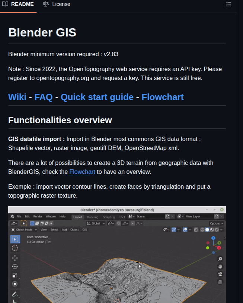Select the README tab
Screen dimensions: 243x303
18,4
